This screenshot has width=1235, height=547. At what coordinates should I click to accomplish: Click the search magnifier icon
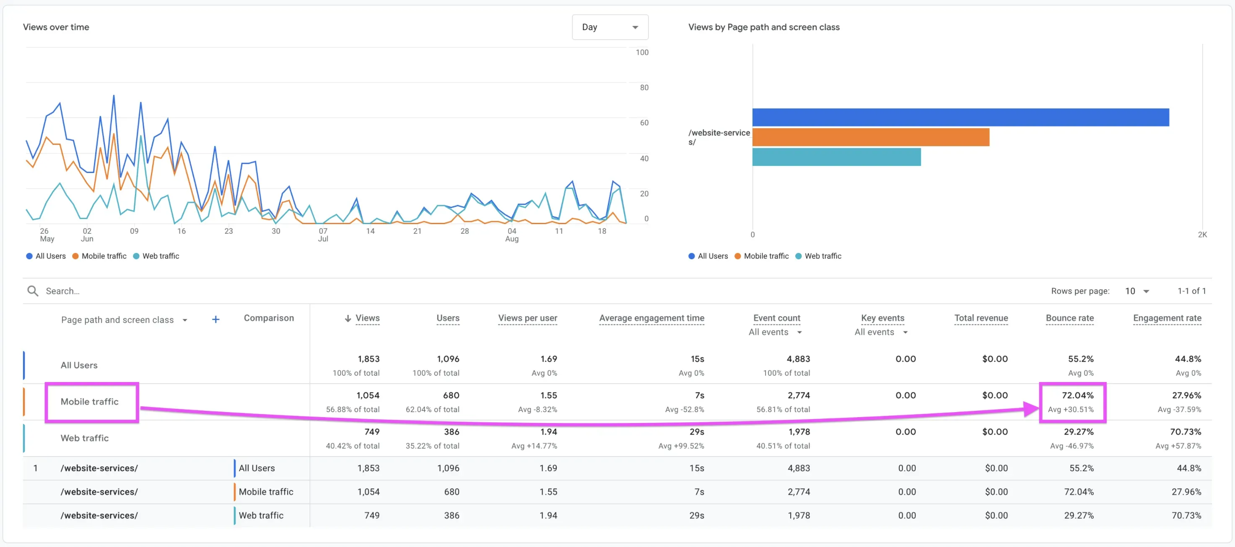click(33, 291)
